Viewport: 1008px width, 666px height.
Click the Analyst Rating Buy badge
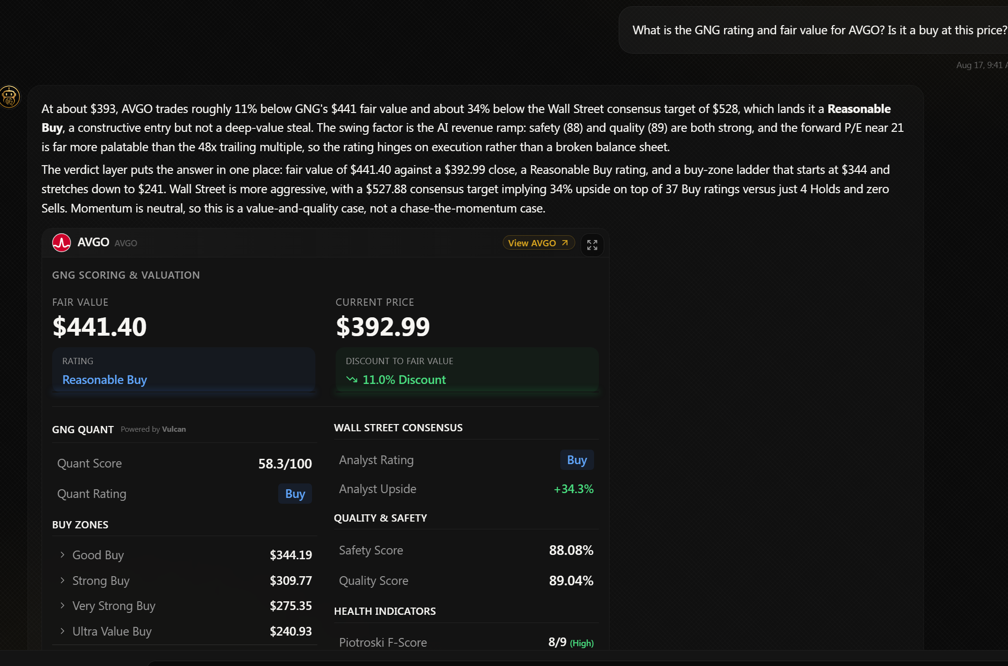point(577,460)
